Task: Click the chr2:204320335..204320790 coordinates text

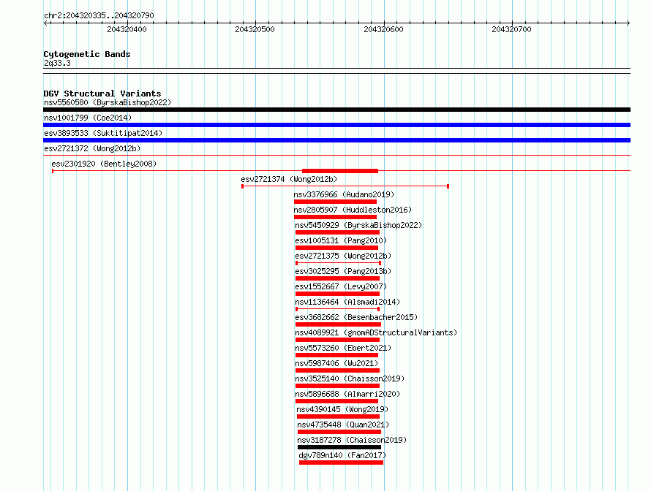Action: click(99, 15)
